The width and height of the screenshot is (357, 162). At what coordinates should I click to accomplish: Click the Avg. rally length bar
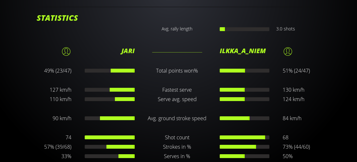244,29
